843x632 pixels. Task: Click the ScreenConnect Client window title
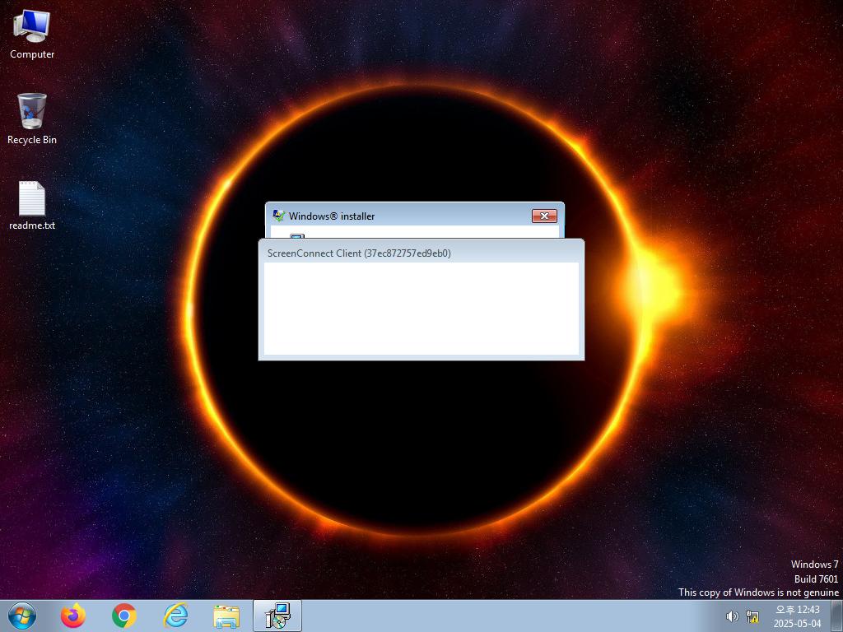(x=359, y=253)
